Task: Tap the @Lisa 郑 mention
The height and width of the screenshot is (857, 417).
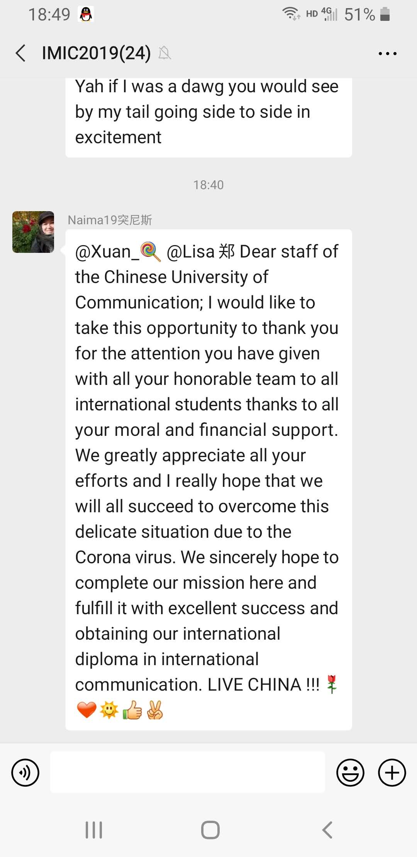Action: (200, 252)
